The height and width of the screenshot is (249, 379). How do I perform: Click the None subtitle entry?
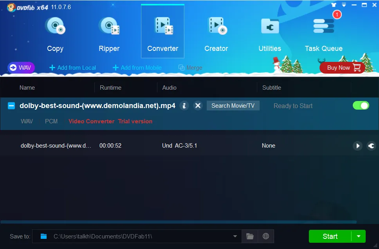tap(269, 146)
